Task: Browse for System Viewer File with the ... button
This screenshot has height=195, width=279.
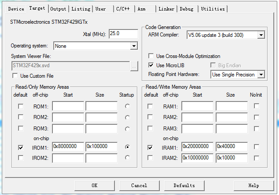Action: [x=134, y=66]
